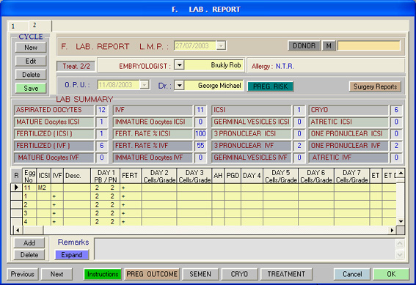Image resolution: width=416 pixels, height=285 pixels.
Task: Click the Aspirated Oocytes value 12
Action: coord(101,110)
